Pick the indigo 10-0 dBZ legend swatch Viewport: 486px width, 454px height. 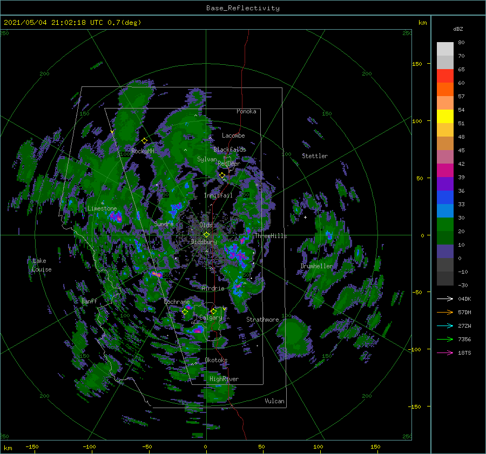pos(445,252)
